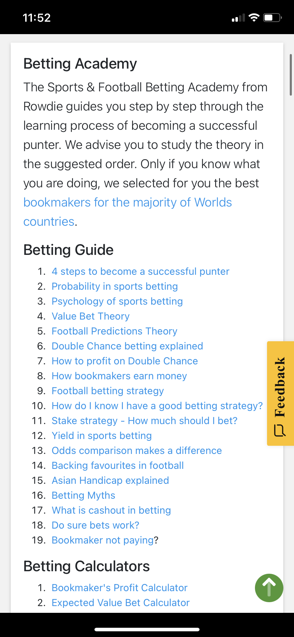Go to Yield in sports betting
The width and height of the screenshot is (294, 637).
coord(102,436)
